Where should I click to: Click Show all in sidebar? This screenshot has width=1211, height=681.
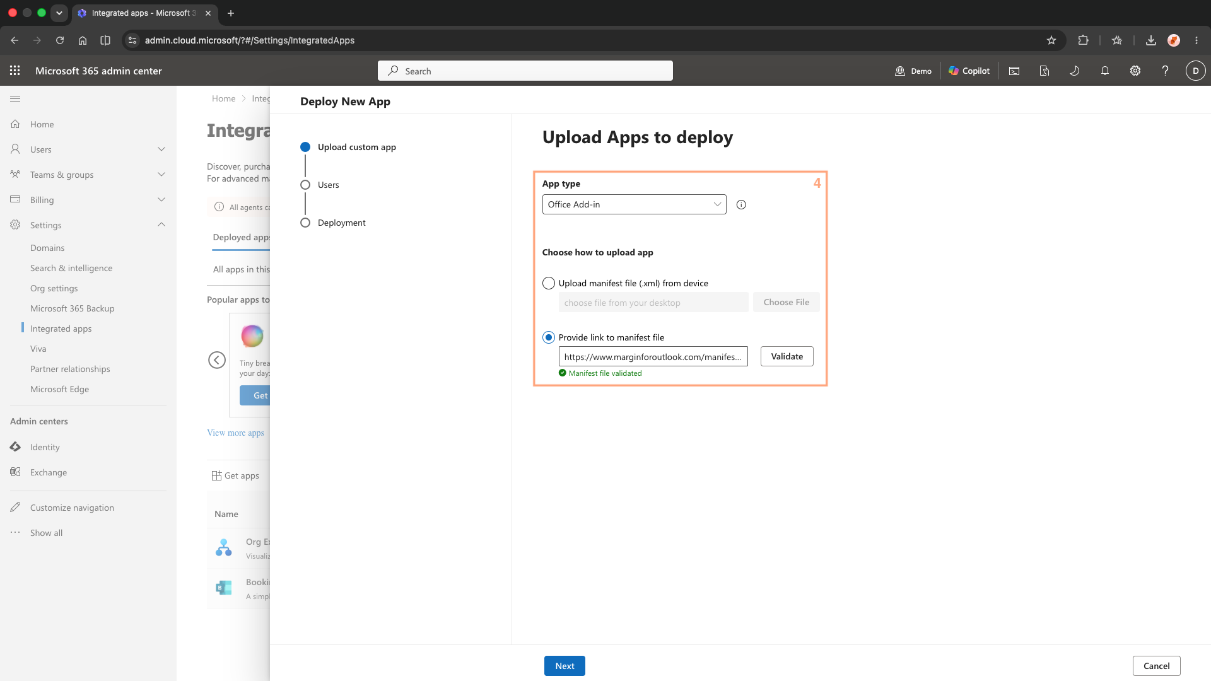(x=46, y=533)
